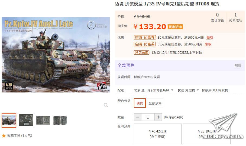Image resolution: width=246 pixels, height=146 pixels.
Task: Choose the ¥23.19x6期 installment plan
Action: 207,134
